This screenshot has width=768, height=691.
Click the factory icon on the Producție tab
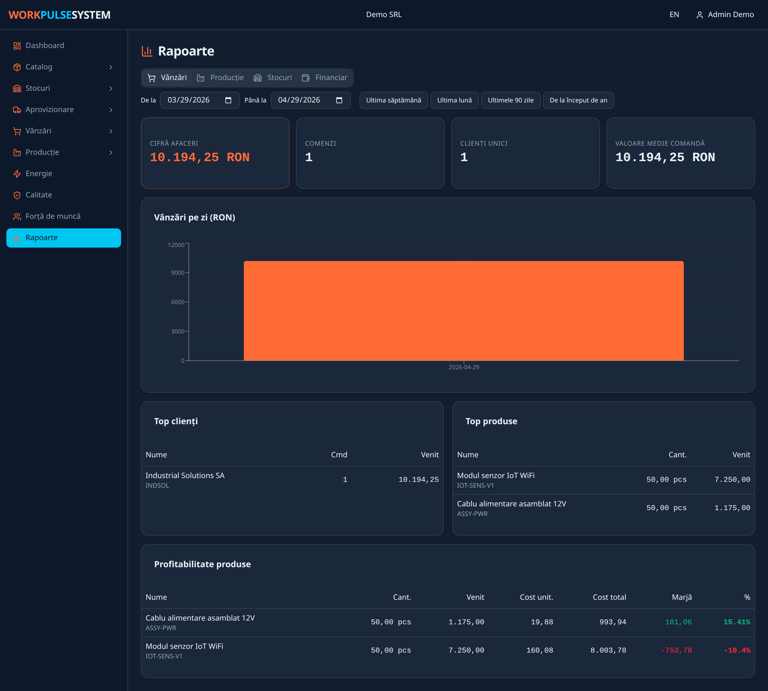pos(201,78)
